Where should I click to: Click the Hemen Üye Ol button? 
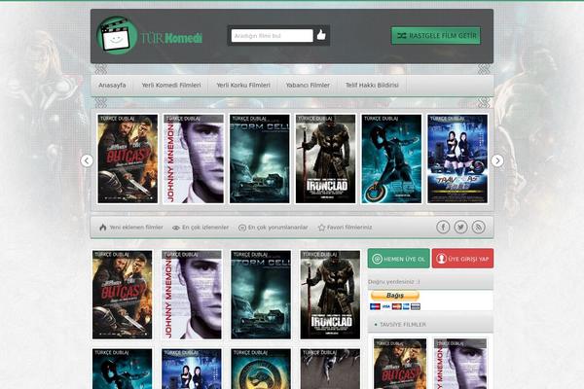398,259
